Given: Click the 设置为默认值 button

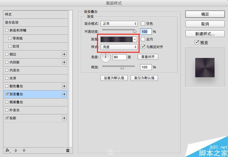Looking at the screenshot, I should (x=114, y=78).
